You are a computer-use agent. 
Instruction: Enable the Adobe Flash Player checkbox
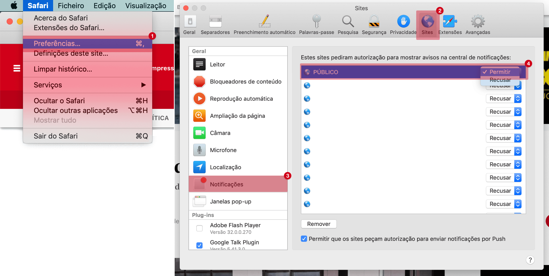point(199,228)
